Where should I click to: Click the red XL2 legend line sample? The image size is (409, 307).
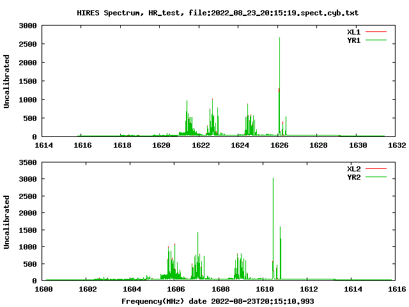pos(376,169)
